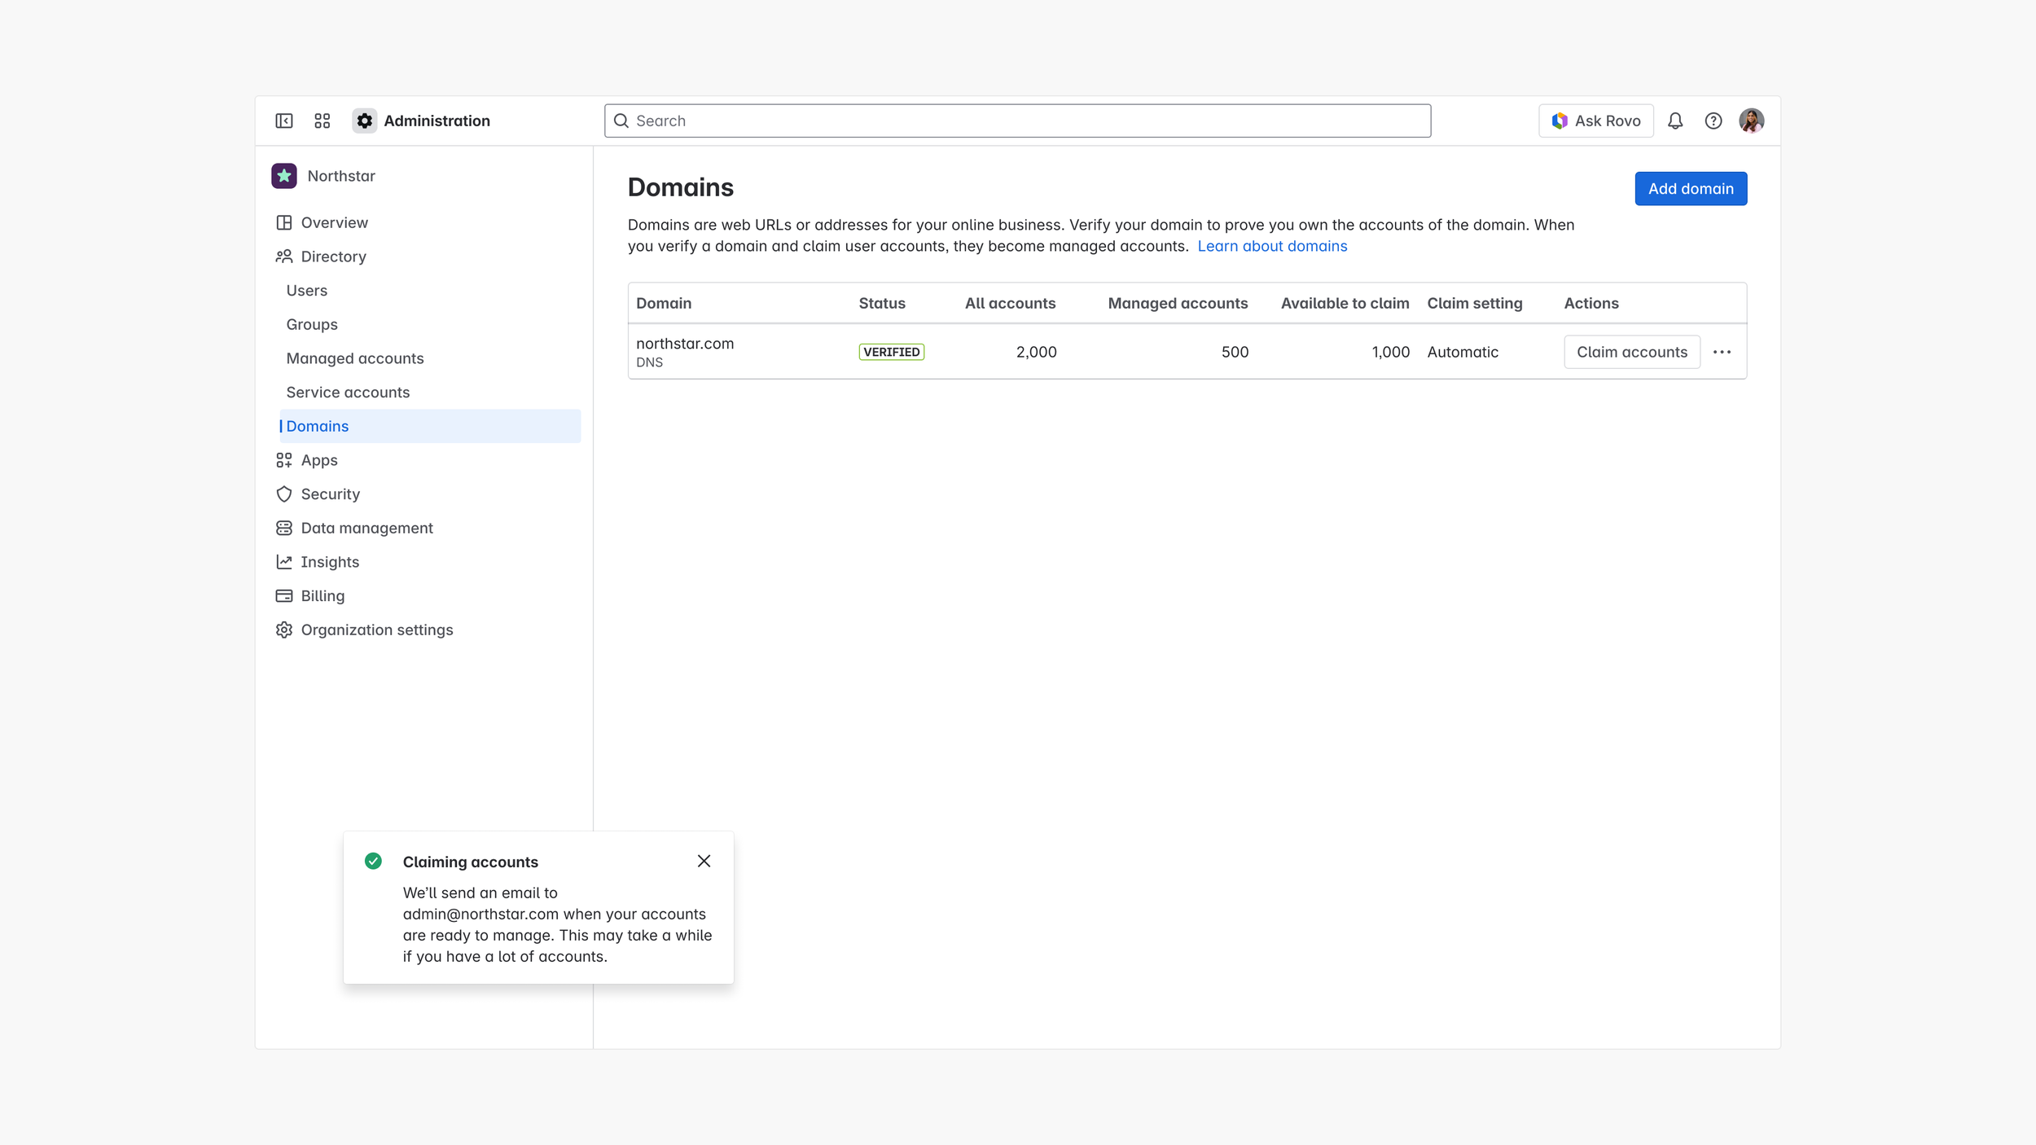Open notifications bell icon
Screen dimensions: 2036x1145
(1675, 121)
